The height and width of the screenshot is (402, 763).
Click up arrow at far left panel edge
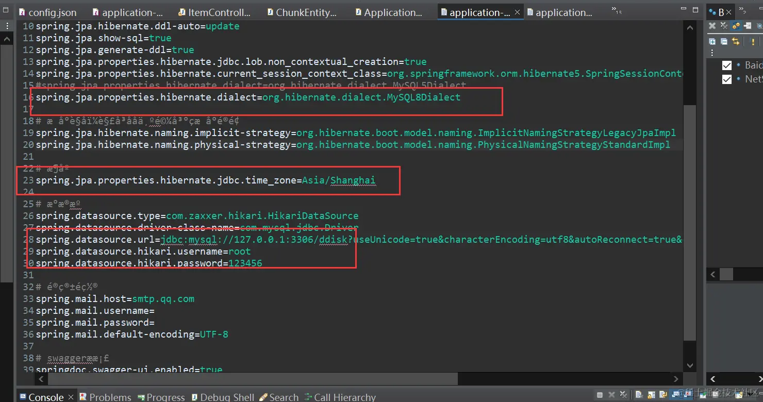coord(6,39)
